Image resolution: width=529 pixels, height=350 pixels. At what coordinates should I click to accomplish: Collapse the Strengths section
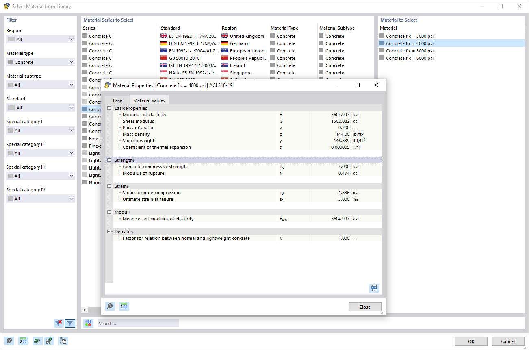click(109, 160)
